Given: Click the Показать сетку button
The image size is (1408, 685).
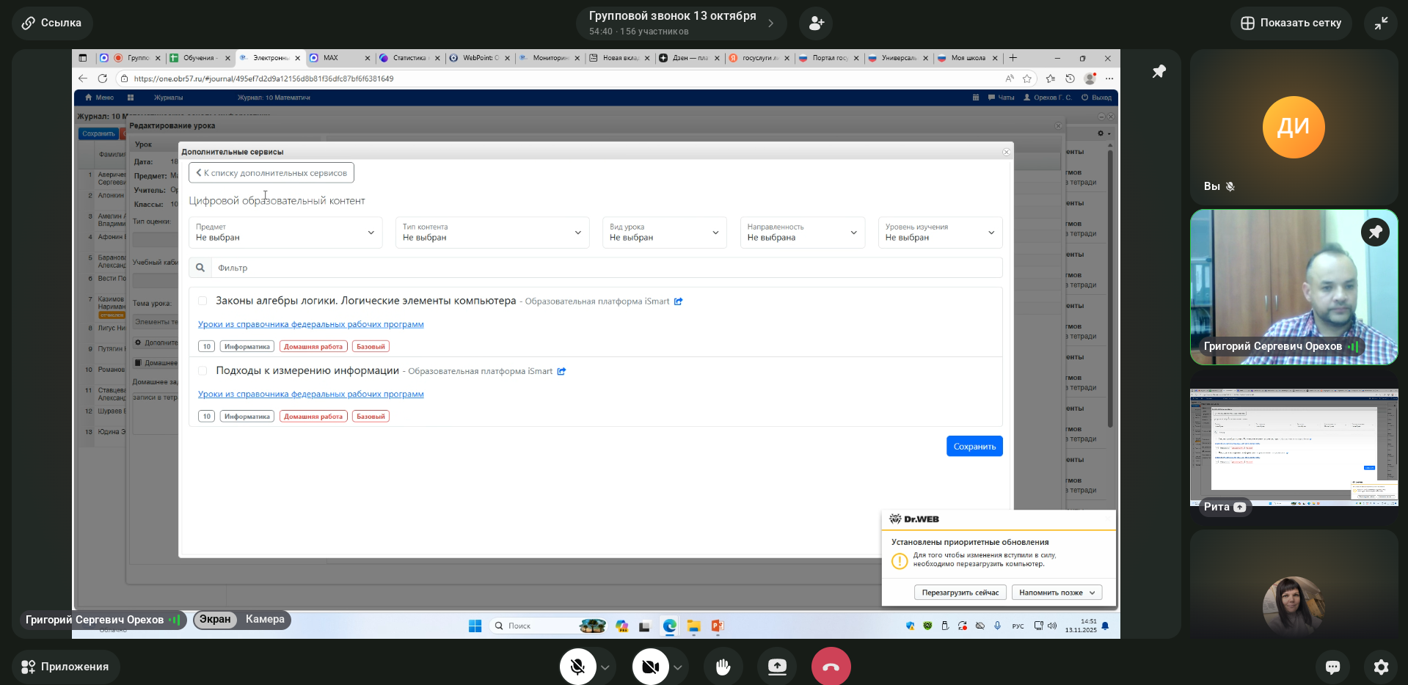Looking at the screenshot, I should tap(1291, 23).
